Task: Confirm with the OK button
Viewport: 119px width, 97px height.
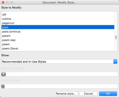Action: tap(108, 94)
